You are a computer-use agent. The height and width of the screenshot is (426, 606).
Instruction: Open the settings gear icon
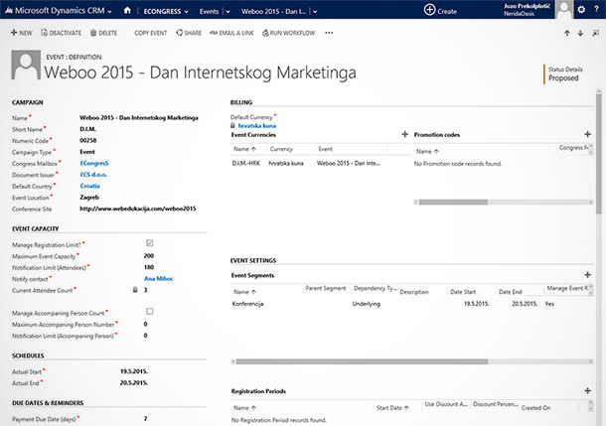pos(581,9)
